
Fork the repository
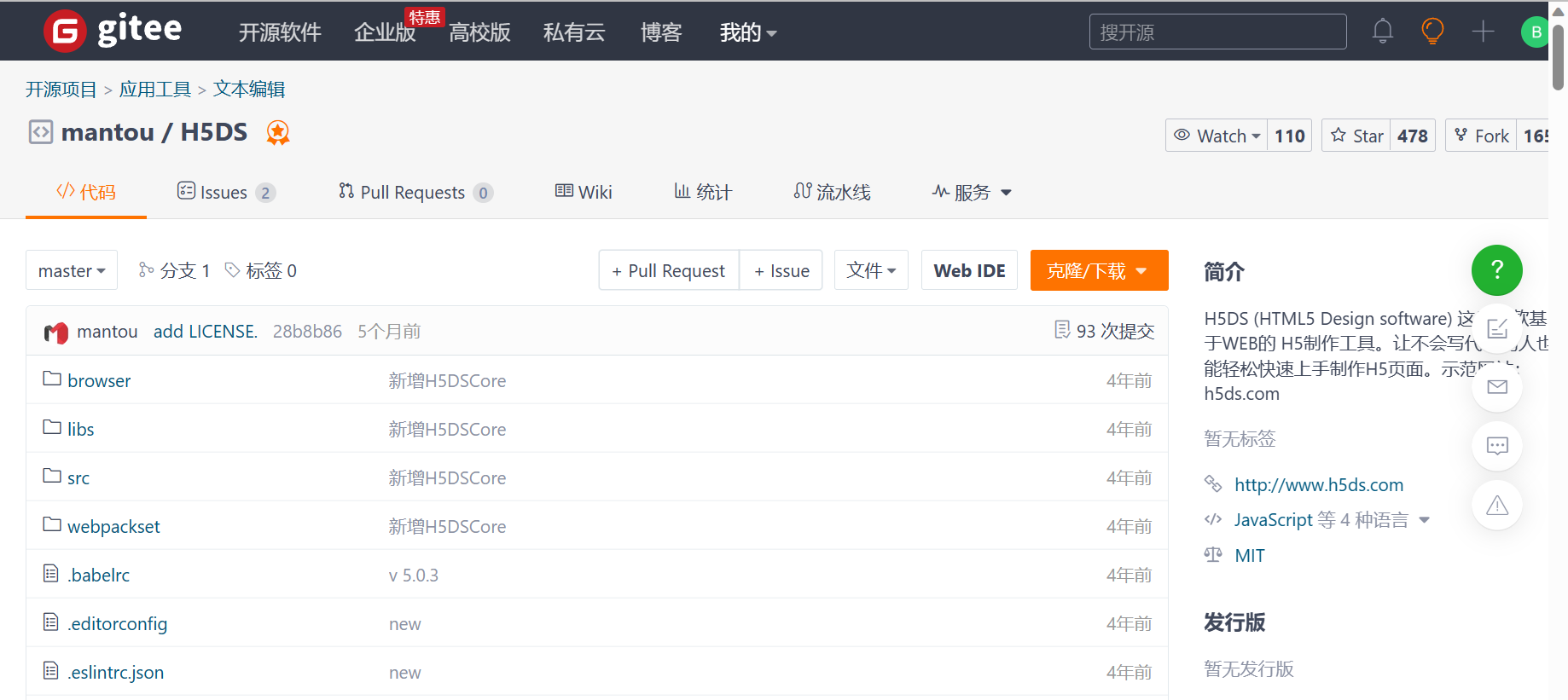1481,136
